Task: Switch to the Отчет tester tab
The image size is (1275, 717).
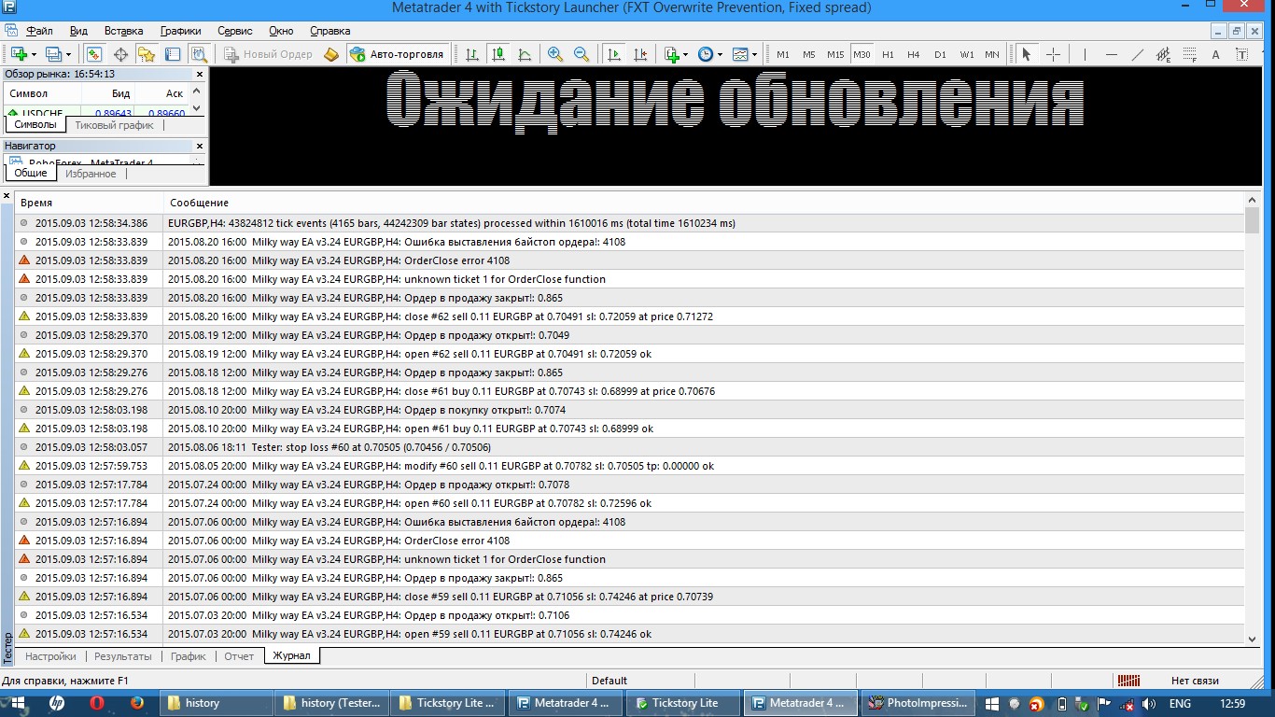Action: point(239,656)
